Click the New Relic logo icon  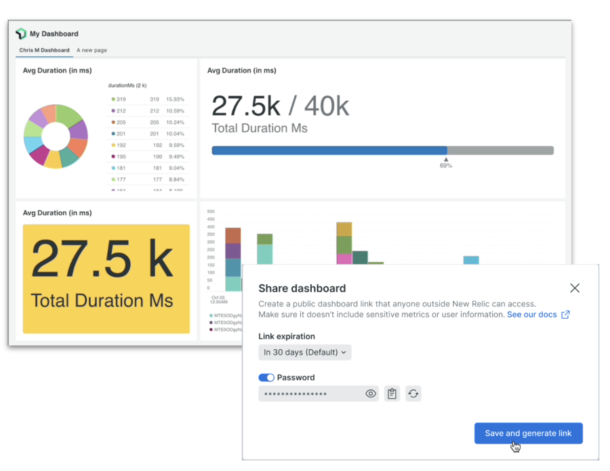[21, 34]
